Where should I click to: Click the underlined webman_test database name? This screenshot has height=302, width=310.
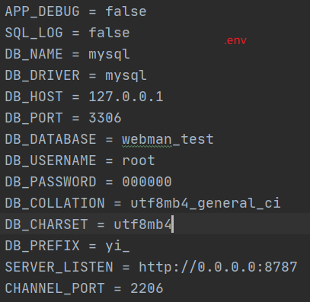pos(168,139)
